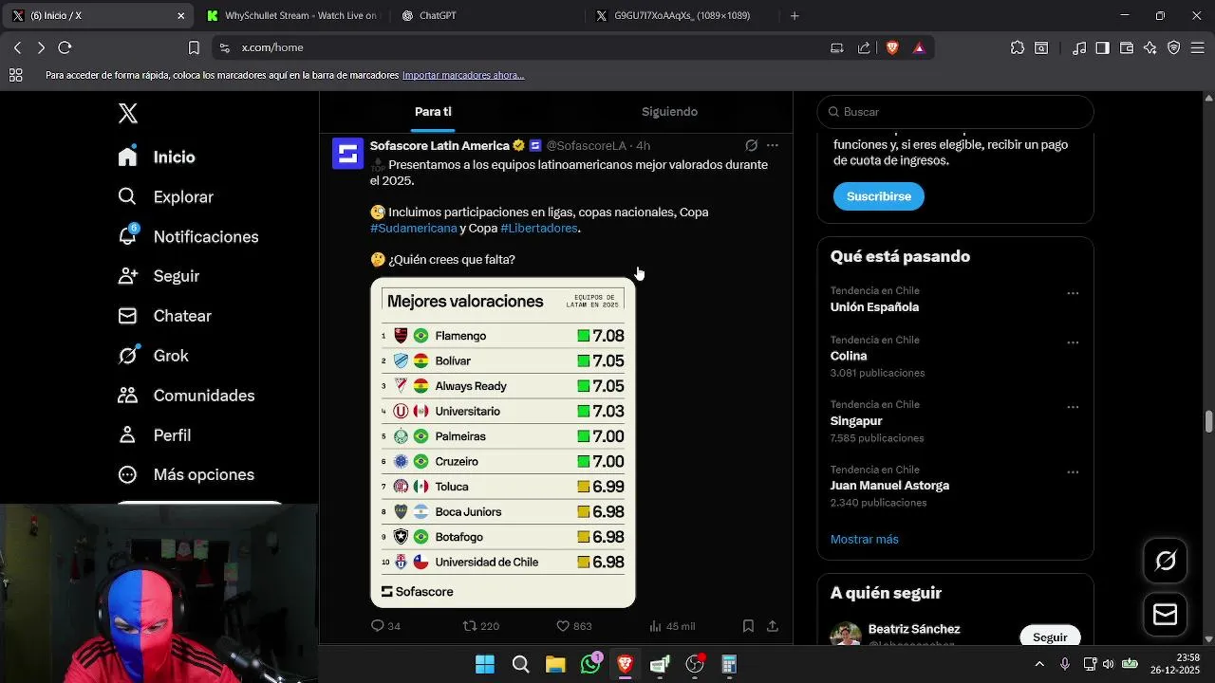Open Brave Leo AI sparkle icon
This screenshot has width=1215, height=683.
coord(1150,47)
